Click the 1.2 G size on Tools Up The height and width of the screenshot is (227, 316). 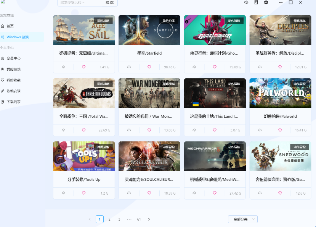point(104,193)
